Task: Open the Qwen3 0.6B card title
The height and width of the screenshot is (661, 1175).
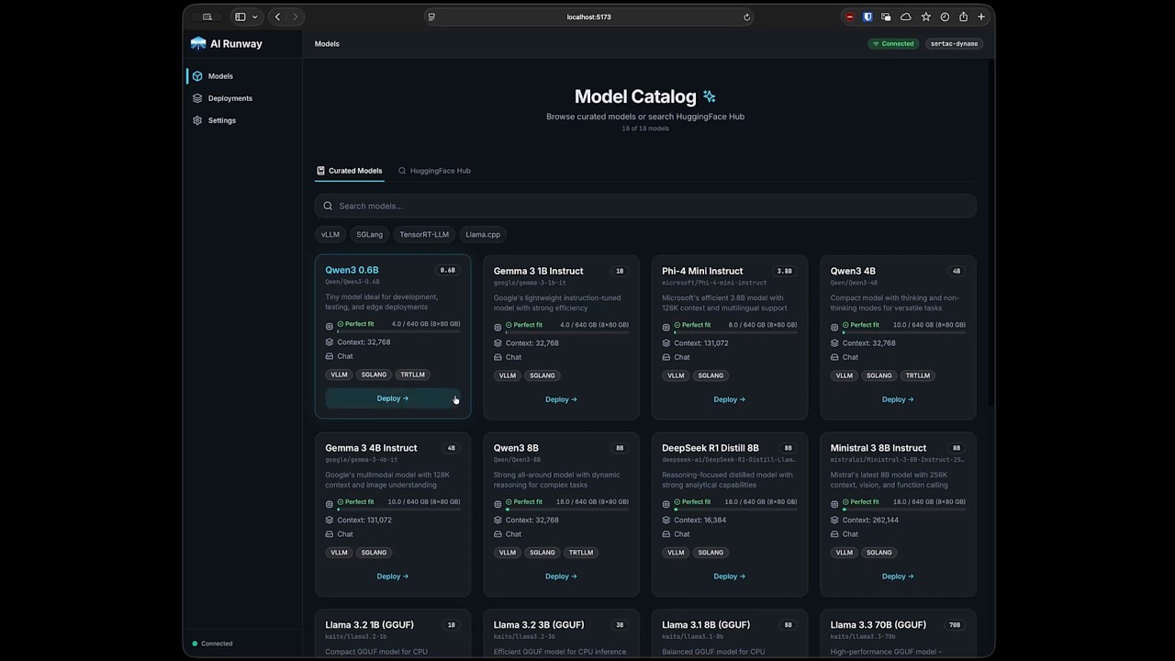Action: click(352, 270)
